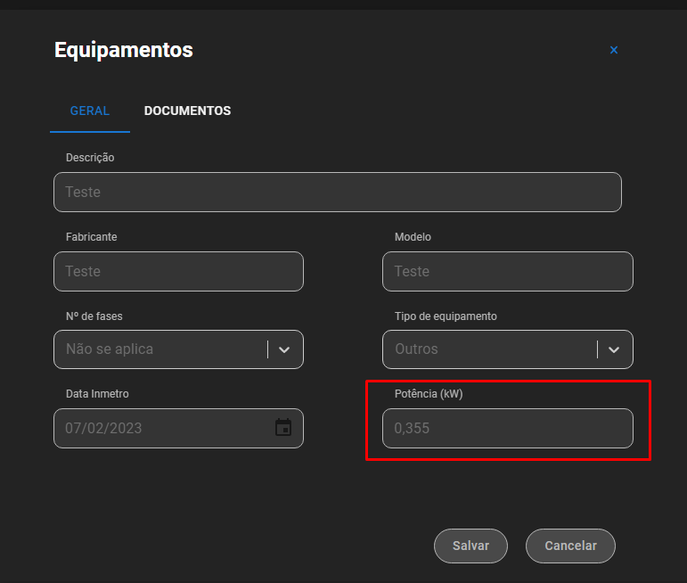This screenshot has width=687, height=583.
Task: Close the Equipamentos dialog with the X
Action: (x=613, y=50)
